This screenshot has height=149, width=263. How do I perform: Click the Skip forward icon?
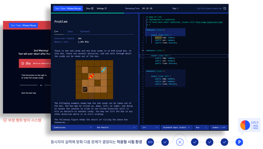pos(177,8)
